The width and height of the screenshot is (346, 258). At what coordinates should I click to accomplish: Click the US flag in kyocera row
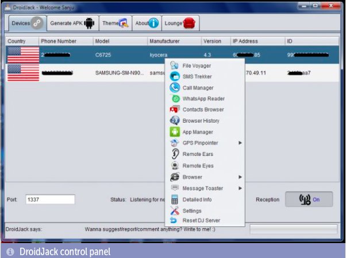point(23,55)
